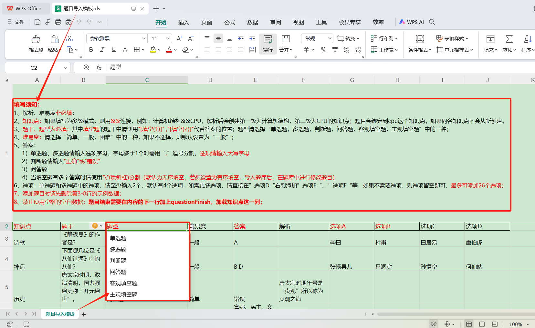535x328 pixels.
Task: Click the increase font size icon
Action: click(x=179, y=39)
